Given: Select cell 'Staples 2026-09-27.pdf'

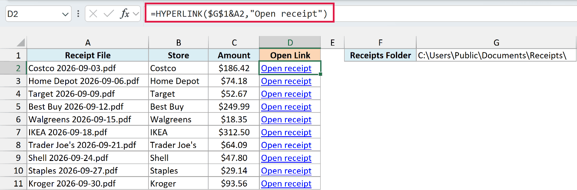Looking at the screenshot, I should [x=87, y=170].
